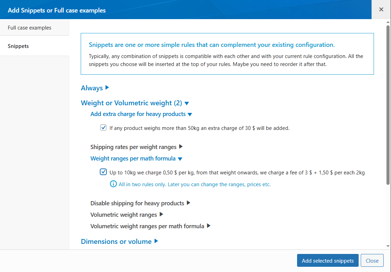Expand 'Shipping rates per weight ranges'
Image resolution: width=391 pixels, height=272 pixels.
tap(181, 147)
